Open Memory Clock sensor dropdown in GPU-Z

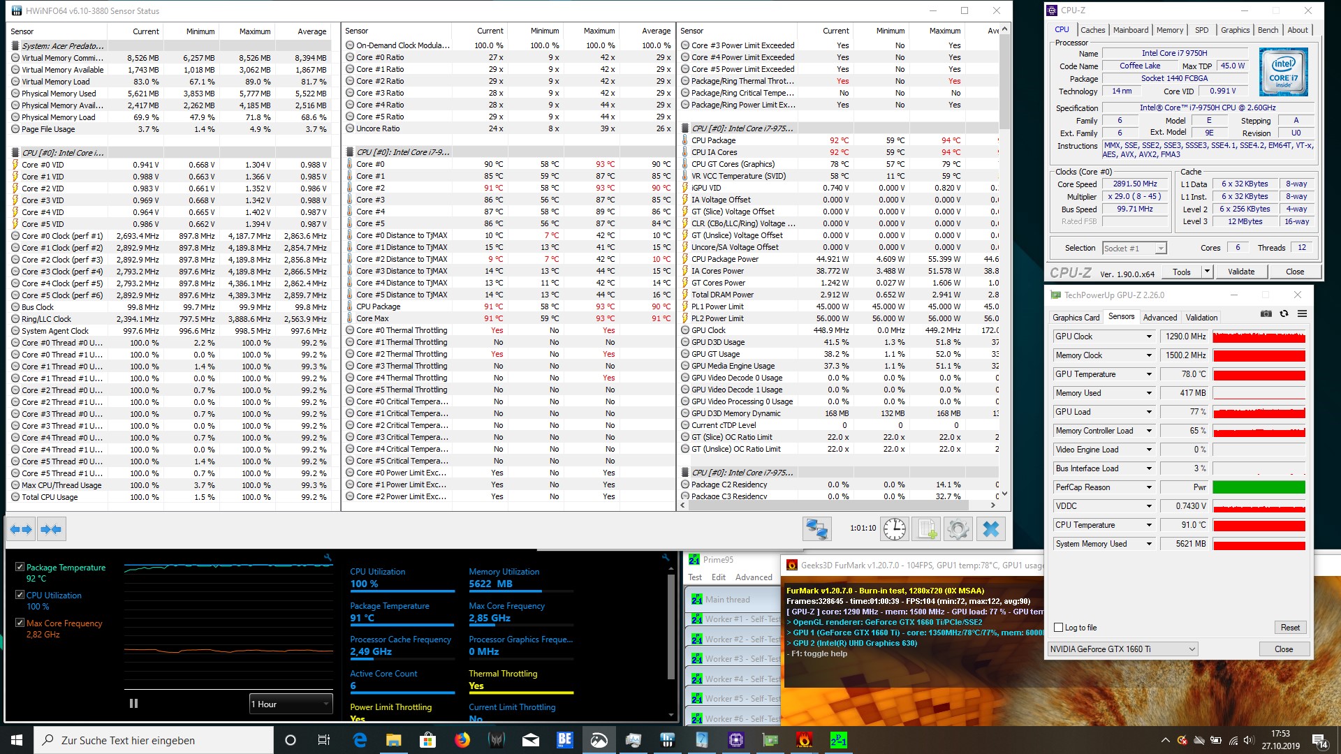tap(1149, 355)
